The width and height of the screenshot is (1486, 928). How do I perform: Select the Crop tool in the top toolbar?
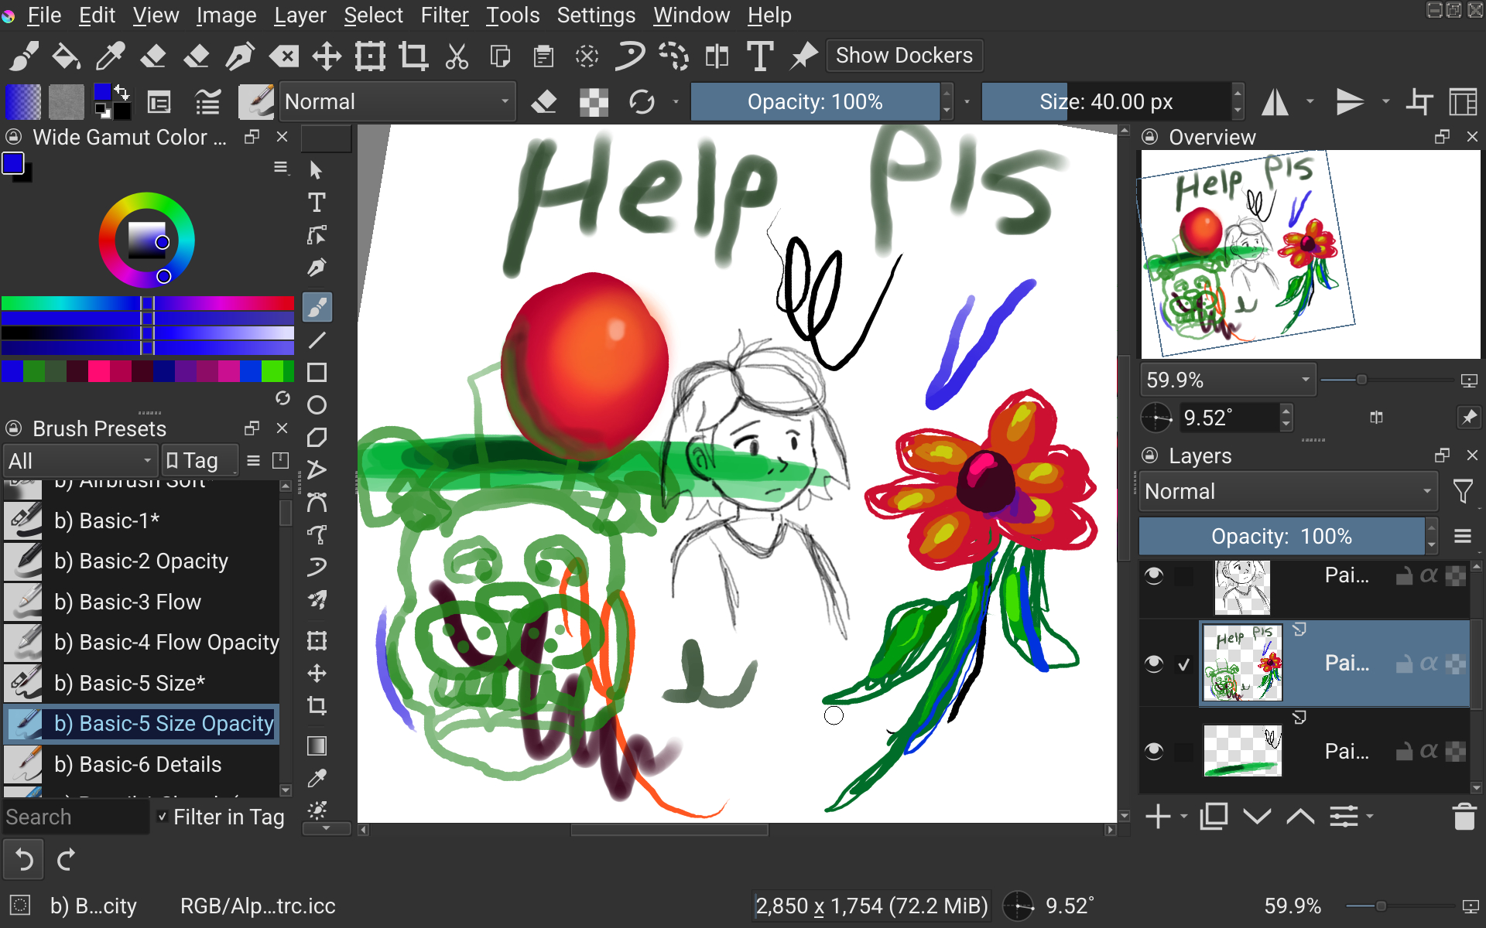(413, 56)
